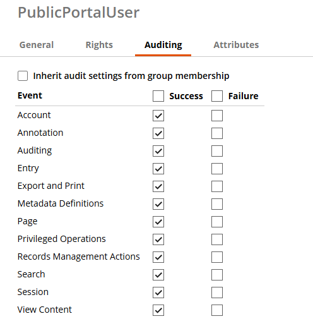Uncheck Success for the Auditing event
The height and width of the screenshot is (326, 313).
click(x=158, y=151)
